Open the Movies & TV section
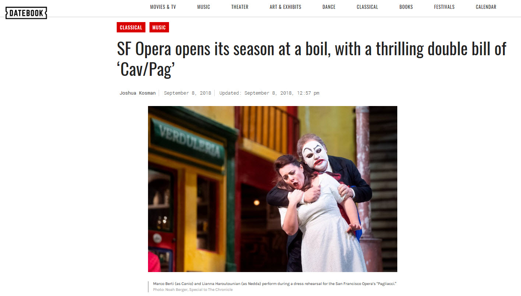This screenshot has height=296, width=521. [163, 7]
